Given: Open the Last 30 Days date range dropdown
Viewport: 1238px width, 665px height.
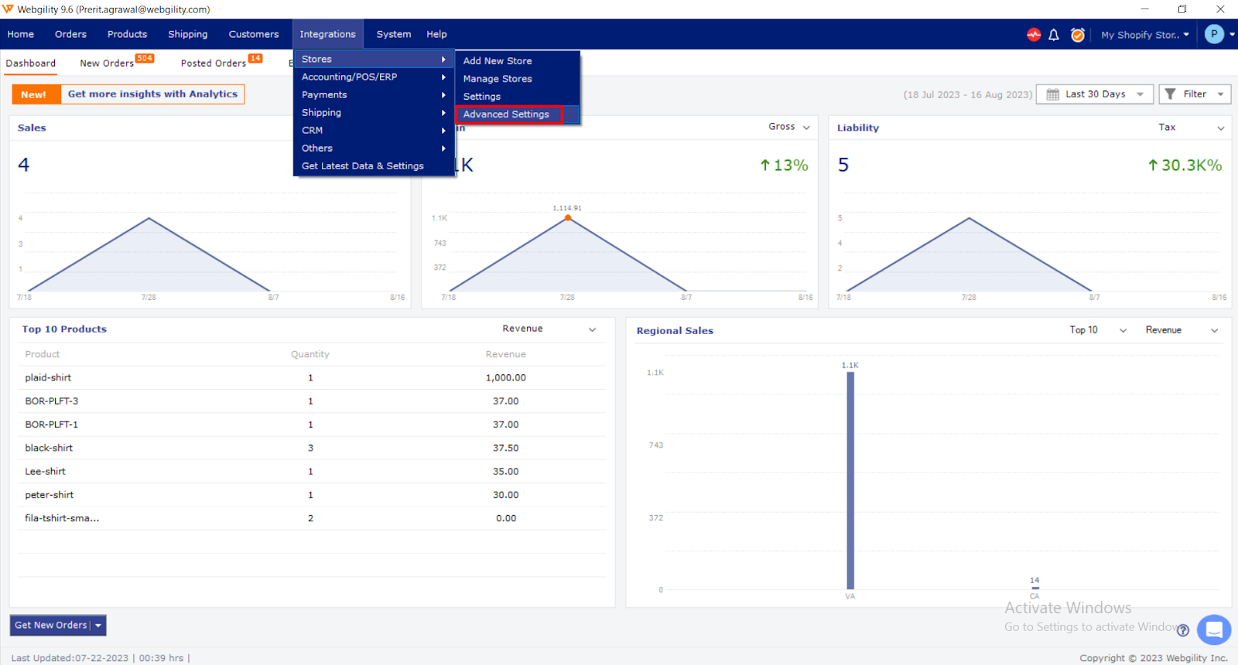Looking at the screenshot, I should pos(1095,94).
